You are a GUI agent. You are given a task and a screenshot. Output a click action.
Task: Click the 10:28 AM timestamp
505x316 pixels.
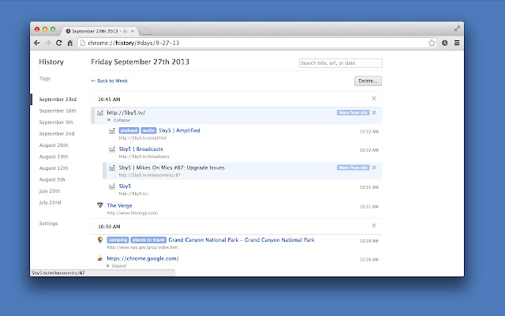tap(369, 241)
